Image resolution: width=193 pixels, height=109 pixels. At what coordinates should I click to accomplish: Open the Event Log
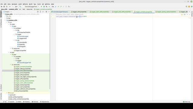[186, 102]
